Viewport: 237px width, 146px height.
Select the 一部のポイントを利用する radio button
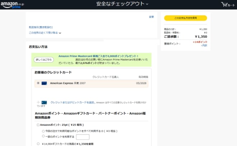point(43,136)
